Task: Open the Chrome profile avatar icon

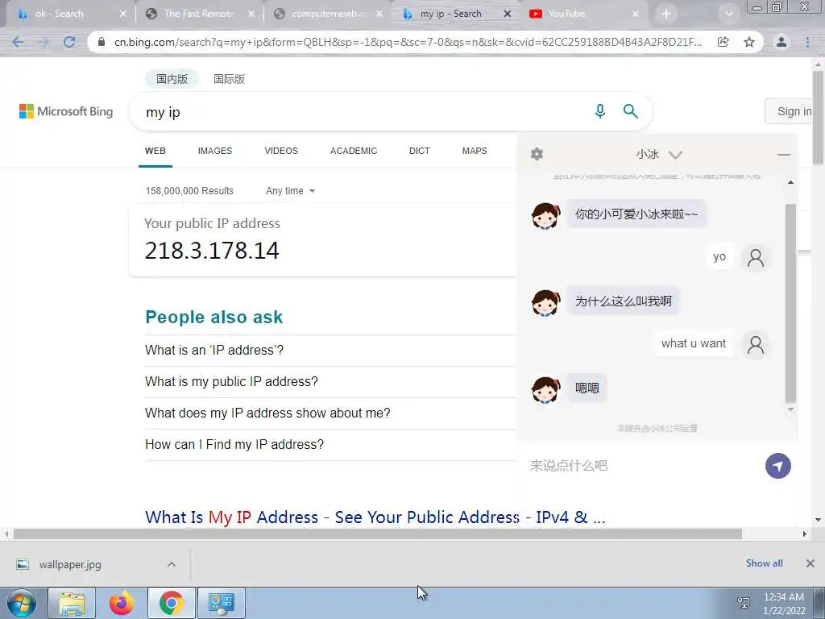Action: [x=781, y=42]
